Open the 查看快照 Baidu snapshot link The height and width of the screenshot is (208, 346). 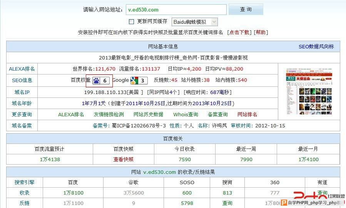(123, 159)
